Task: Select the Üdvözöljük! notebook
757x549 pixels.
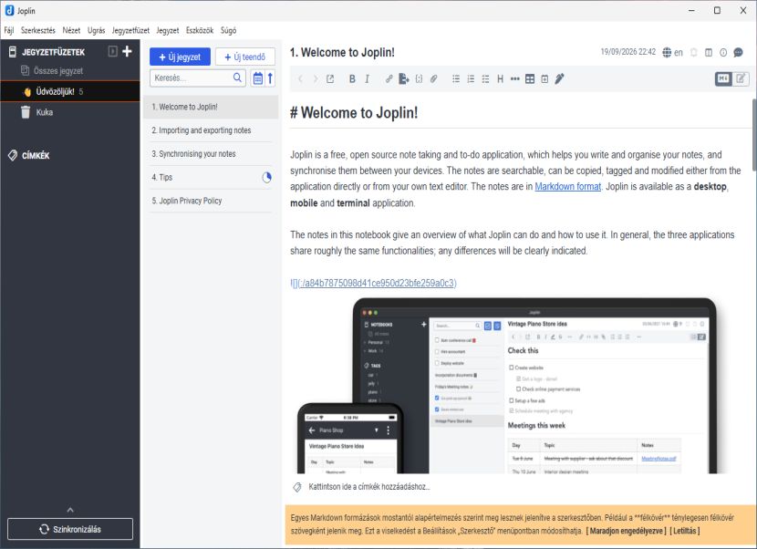Action: [70, 92]
